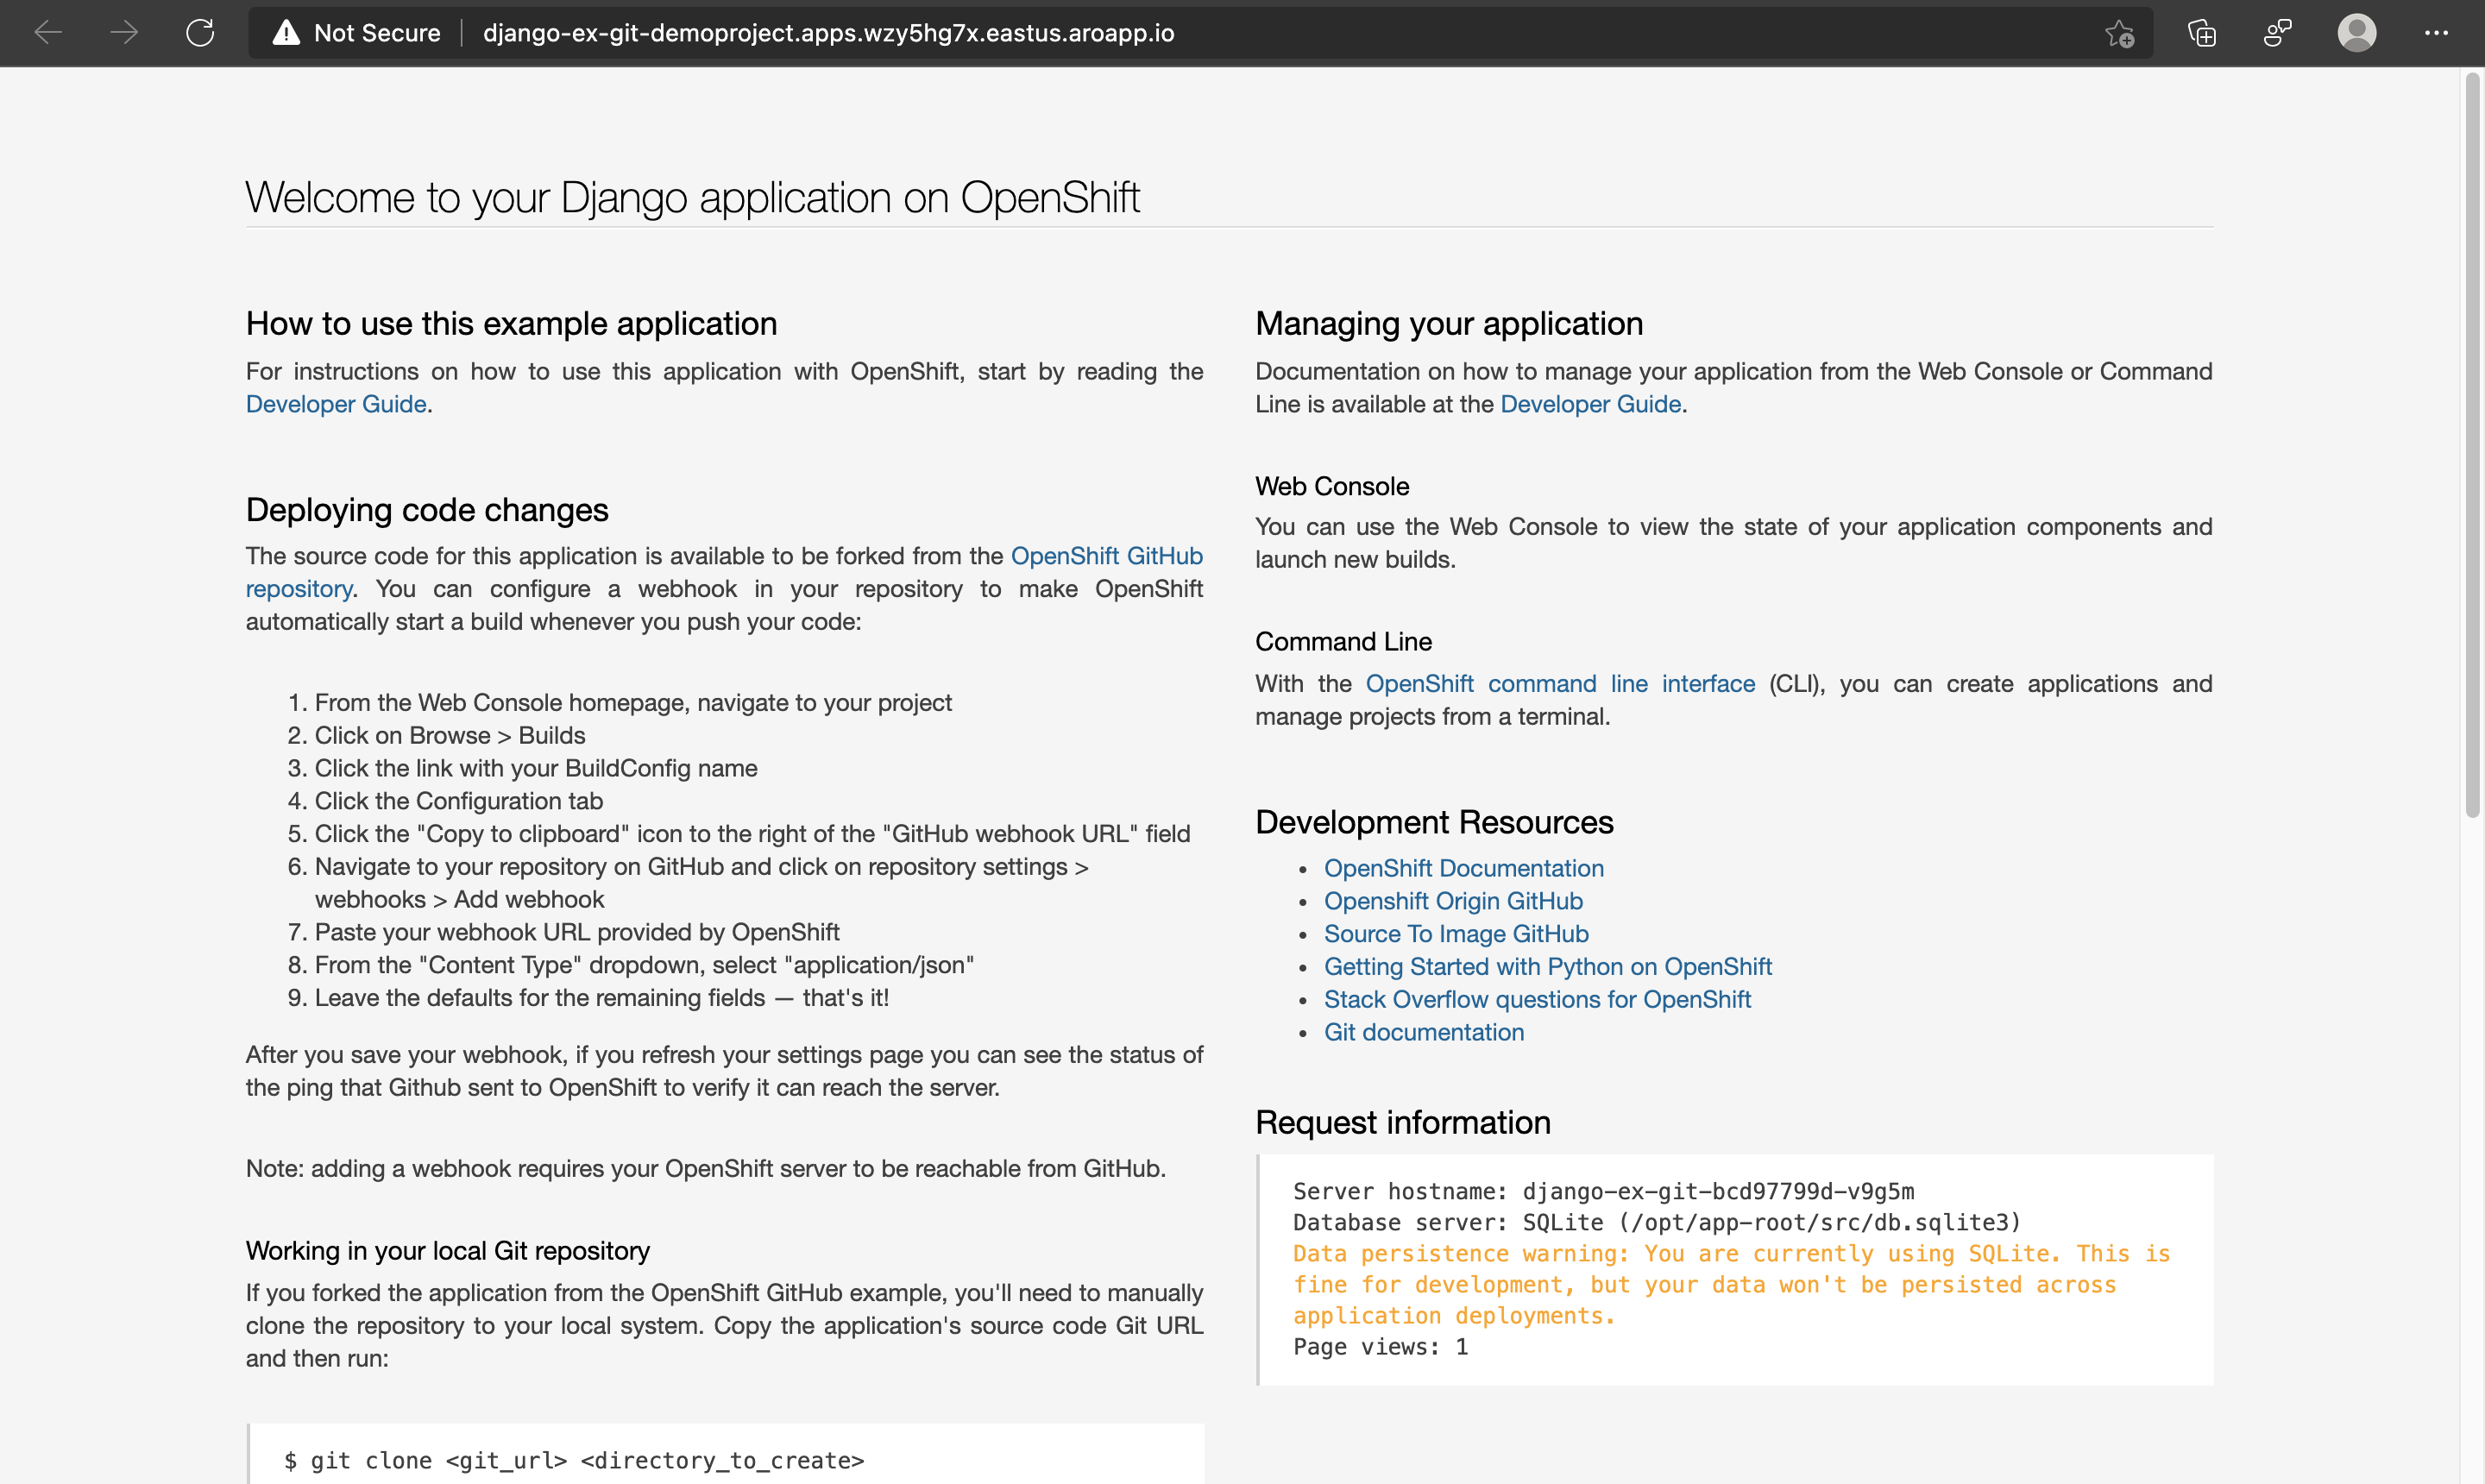Click the browser more options ellipsis icon
2485x1484 pixels.
[2438, 34]
